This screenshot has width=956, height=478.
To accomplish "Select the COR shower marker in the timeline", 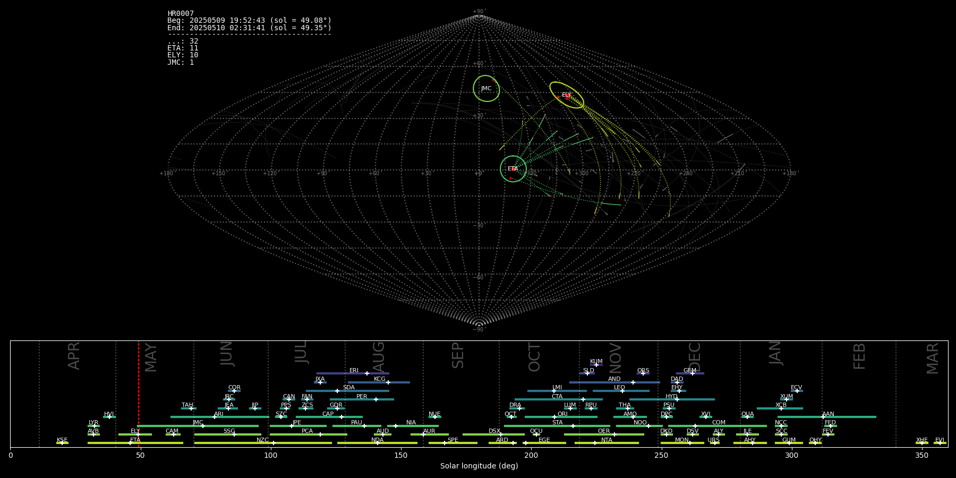I will click(234, 391).
